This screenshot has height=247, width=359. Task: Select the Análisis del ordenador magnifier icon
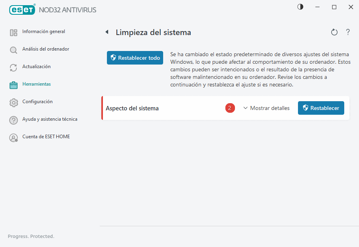[14, 49]
